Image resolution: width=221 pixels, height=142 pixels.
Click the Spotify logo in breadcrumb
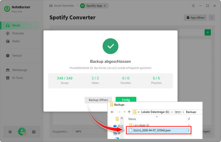82,6
